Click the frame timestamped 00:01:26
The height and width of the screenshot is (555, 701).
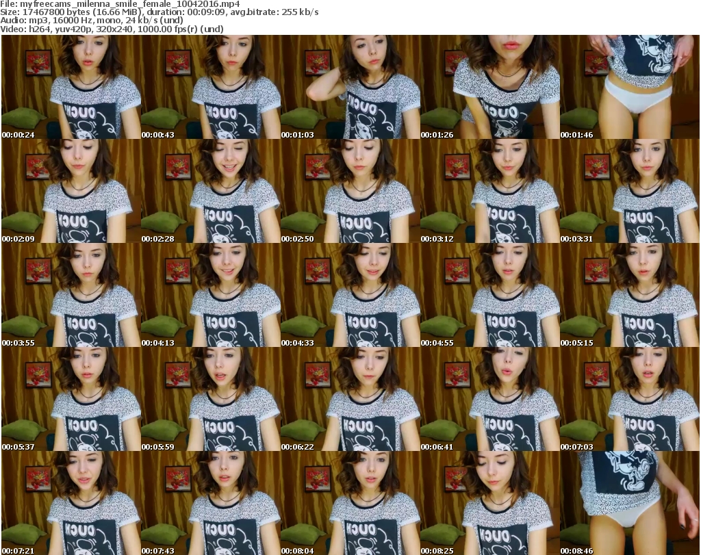(x=490, y=87)
